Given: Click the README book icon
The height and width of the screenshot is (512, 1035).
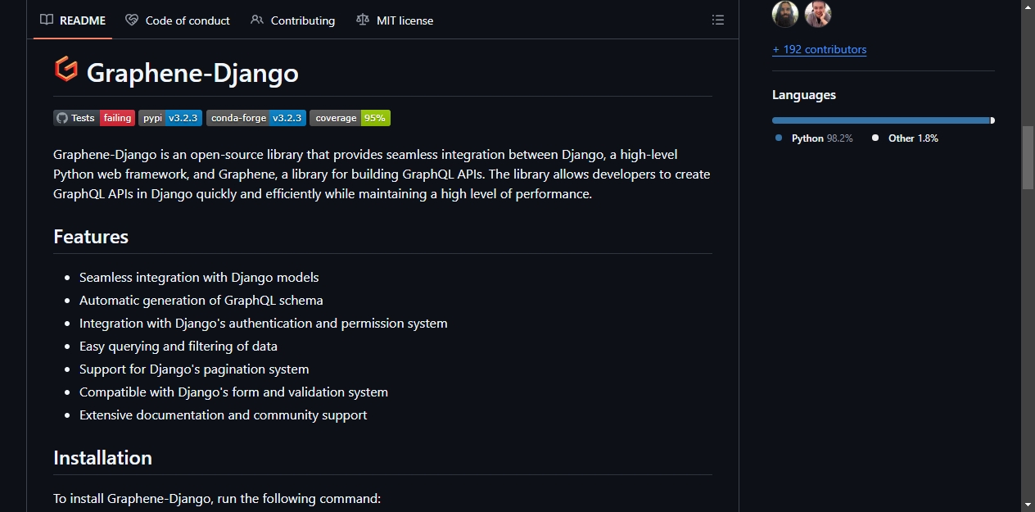Looking at the screenshot, I should point(47,20).
